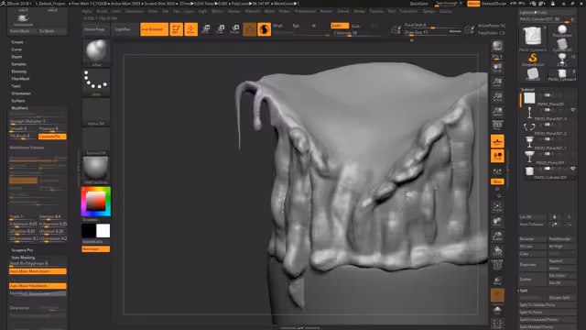This screenshot has height=330, width=586.
Task: Toggle the Sculptris Pro round icon
Action: (264, 29)
